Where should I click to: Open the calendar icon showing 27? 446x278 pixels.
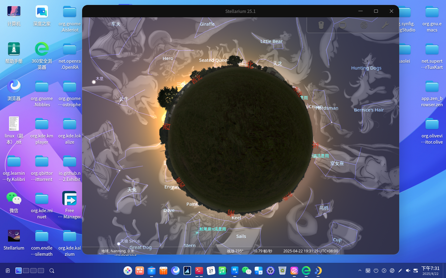click(211, 271)
